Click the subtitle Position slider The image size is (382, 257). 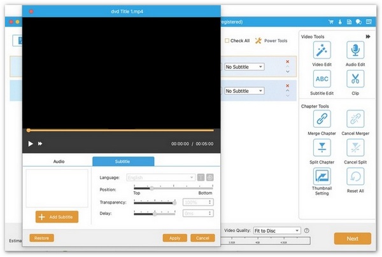pos(173,188)
